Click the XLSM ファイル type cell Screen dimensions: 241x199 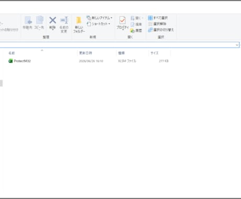(127, 61)
